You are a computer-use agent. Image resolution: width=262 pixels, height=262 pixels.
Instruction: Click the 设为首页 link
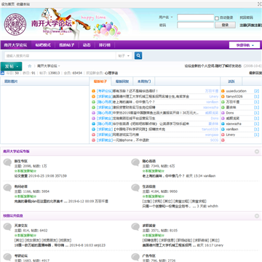click(x=8, y=4)
